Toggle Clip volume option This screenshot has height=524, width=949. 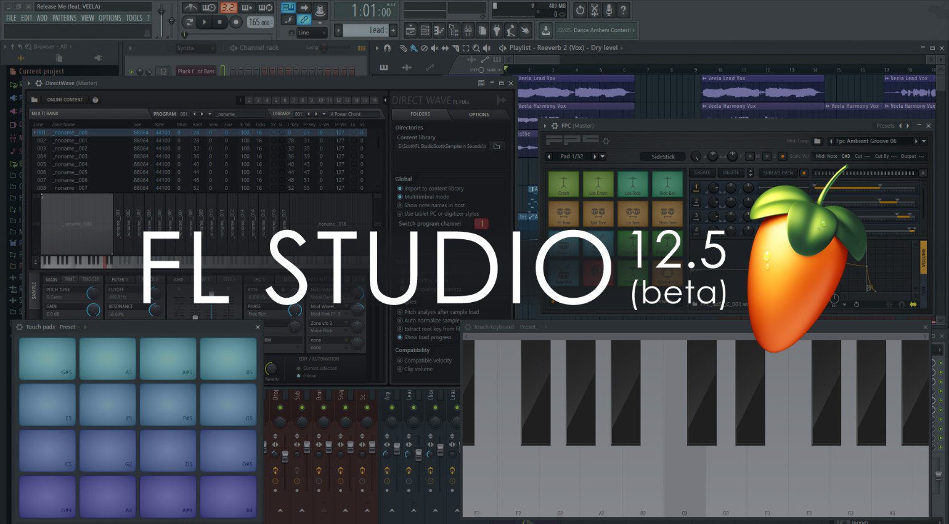click(415, 369)
